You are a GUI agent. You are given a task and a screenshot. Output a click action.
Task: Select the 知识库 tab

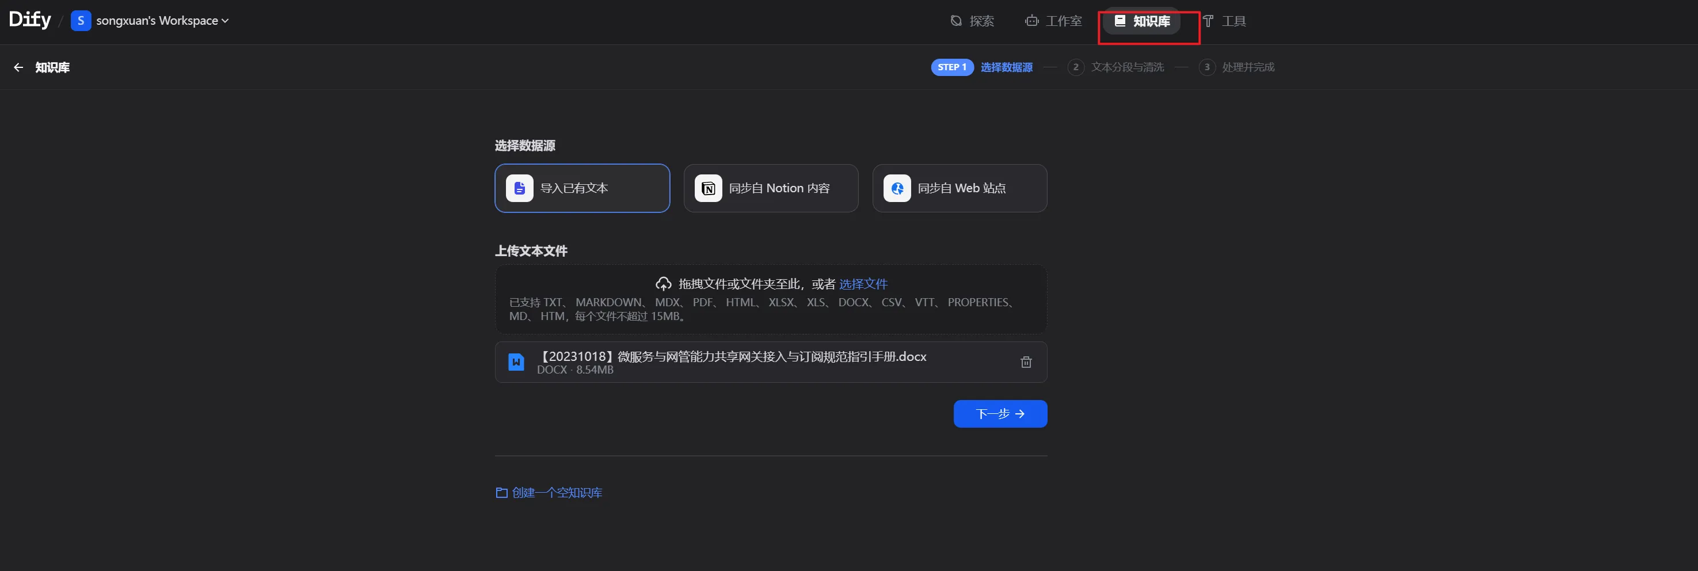point(1143,21)
